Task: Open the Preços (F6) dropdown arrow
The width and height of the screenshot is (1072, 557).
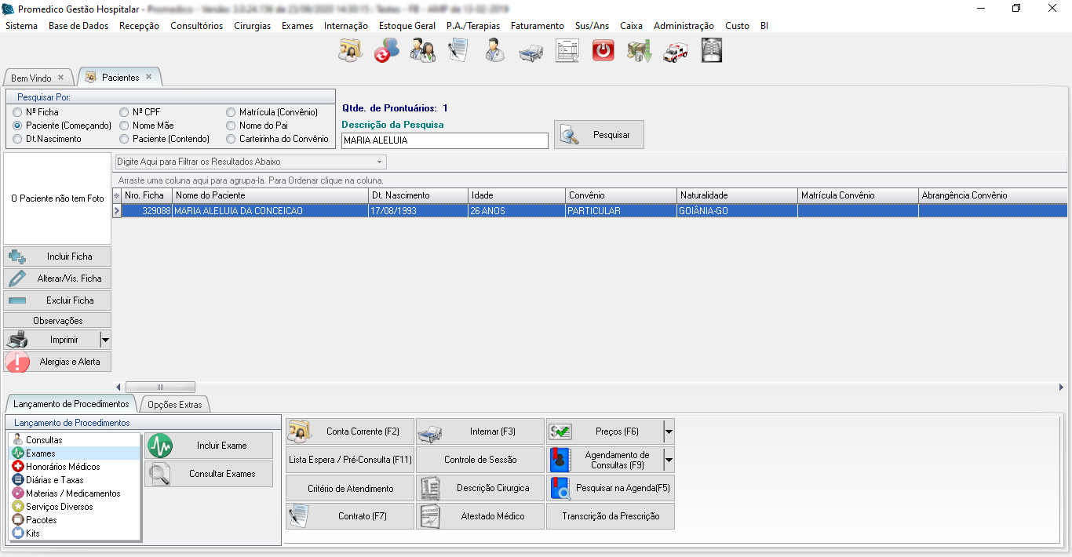Action: [x=669, y=431]
